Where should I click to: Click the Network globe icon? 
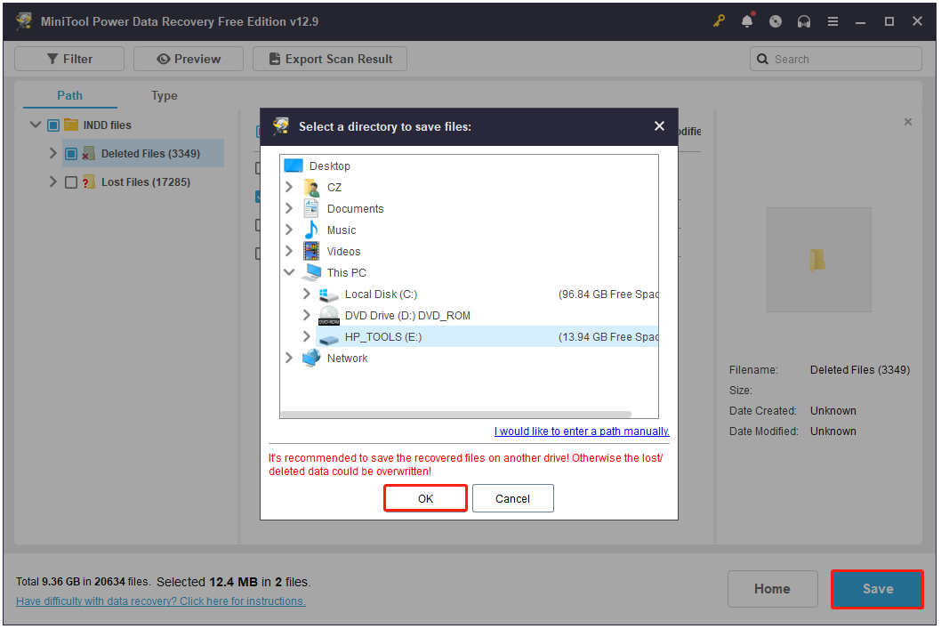311,358
